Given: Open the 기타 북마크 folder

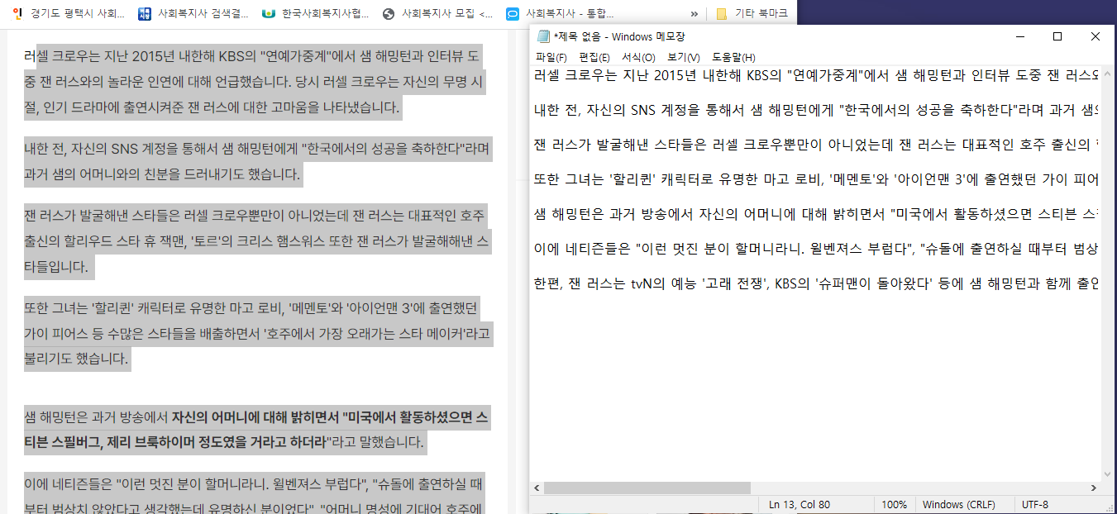Looking at the screenshot, I should (752, 13).
